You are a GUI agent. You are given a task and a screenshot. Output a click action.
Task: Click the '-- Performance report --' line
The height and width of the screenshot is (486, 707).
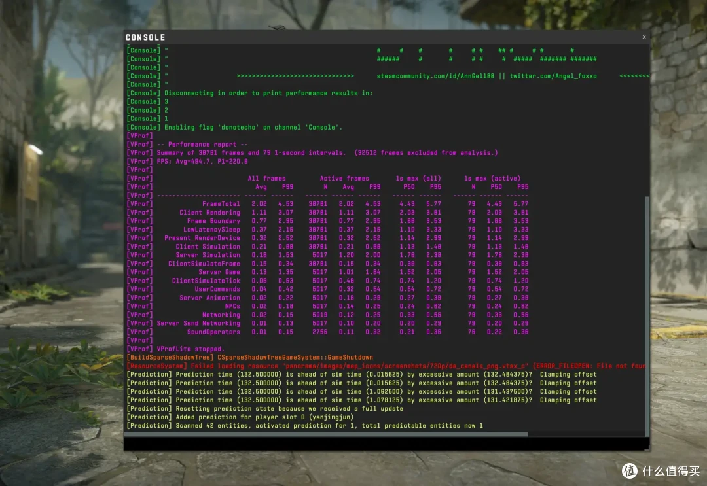click(x=187, y=145)
